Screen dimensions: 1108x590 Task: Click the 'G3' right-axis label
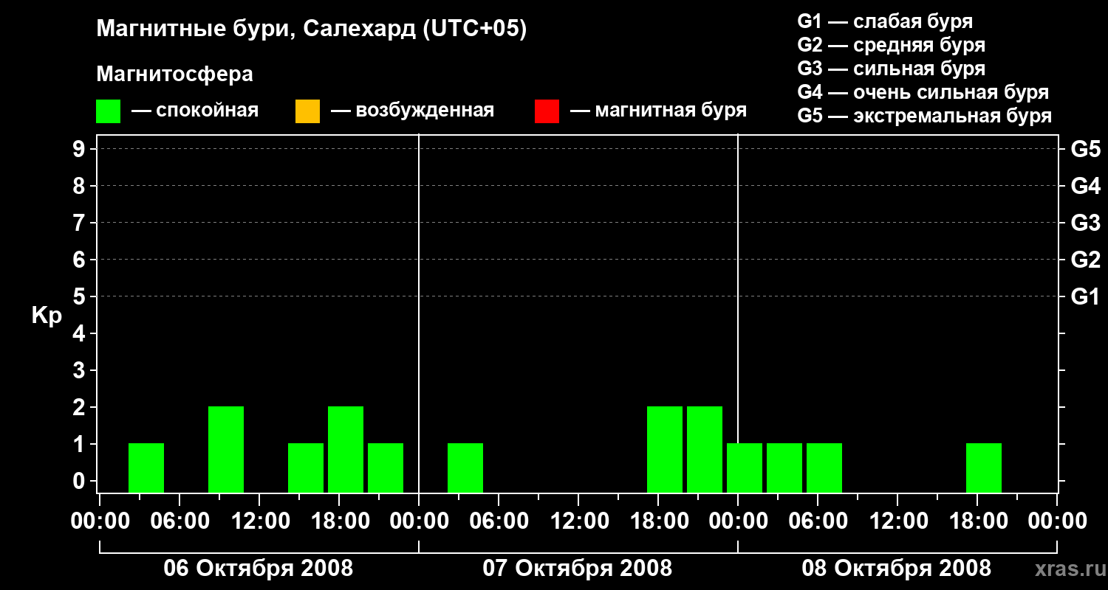click(1086, 223)
